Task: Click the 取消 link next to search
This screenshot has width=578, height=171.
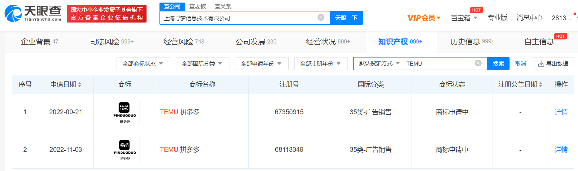Action: point(521,63)
